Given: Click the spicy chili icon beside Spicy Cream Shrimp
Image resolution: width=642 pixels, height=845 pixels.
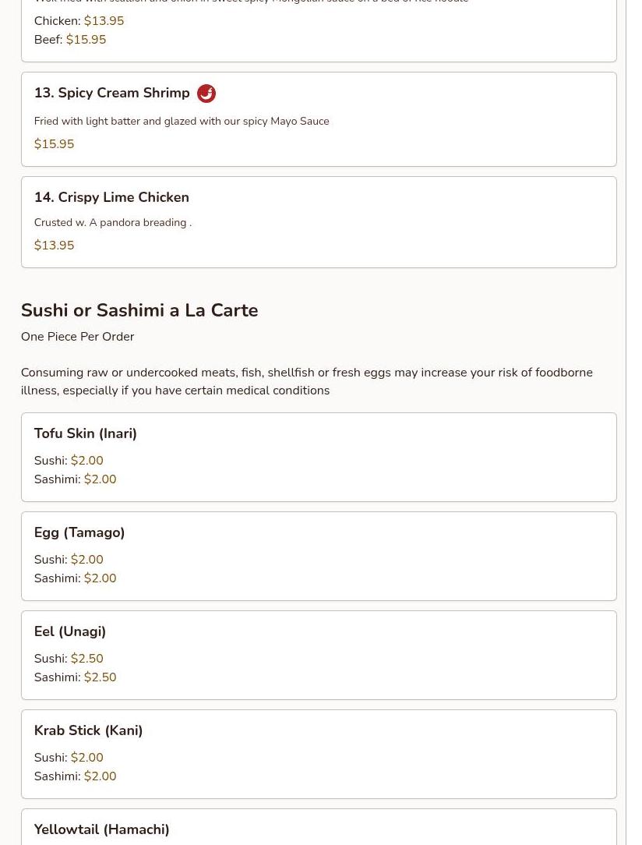Looking at the screenshot, I should click(x=206, y=94).
